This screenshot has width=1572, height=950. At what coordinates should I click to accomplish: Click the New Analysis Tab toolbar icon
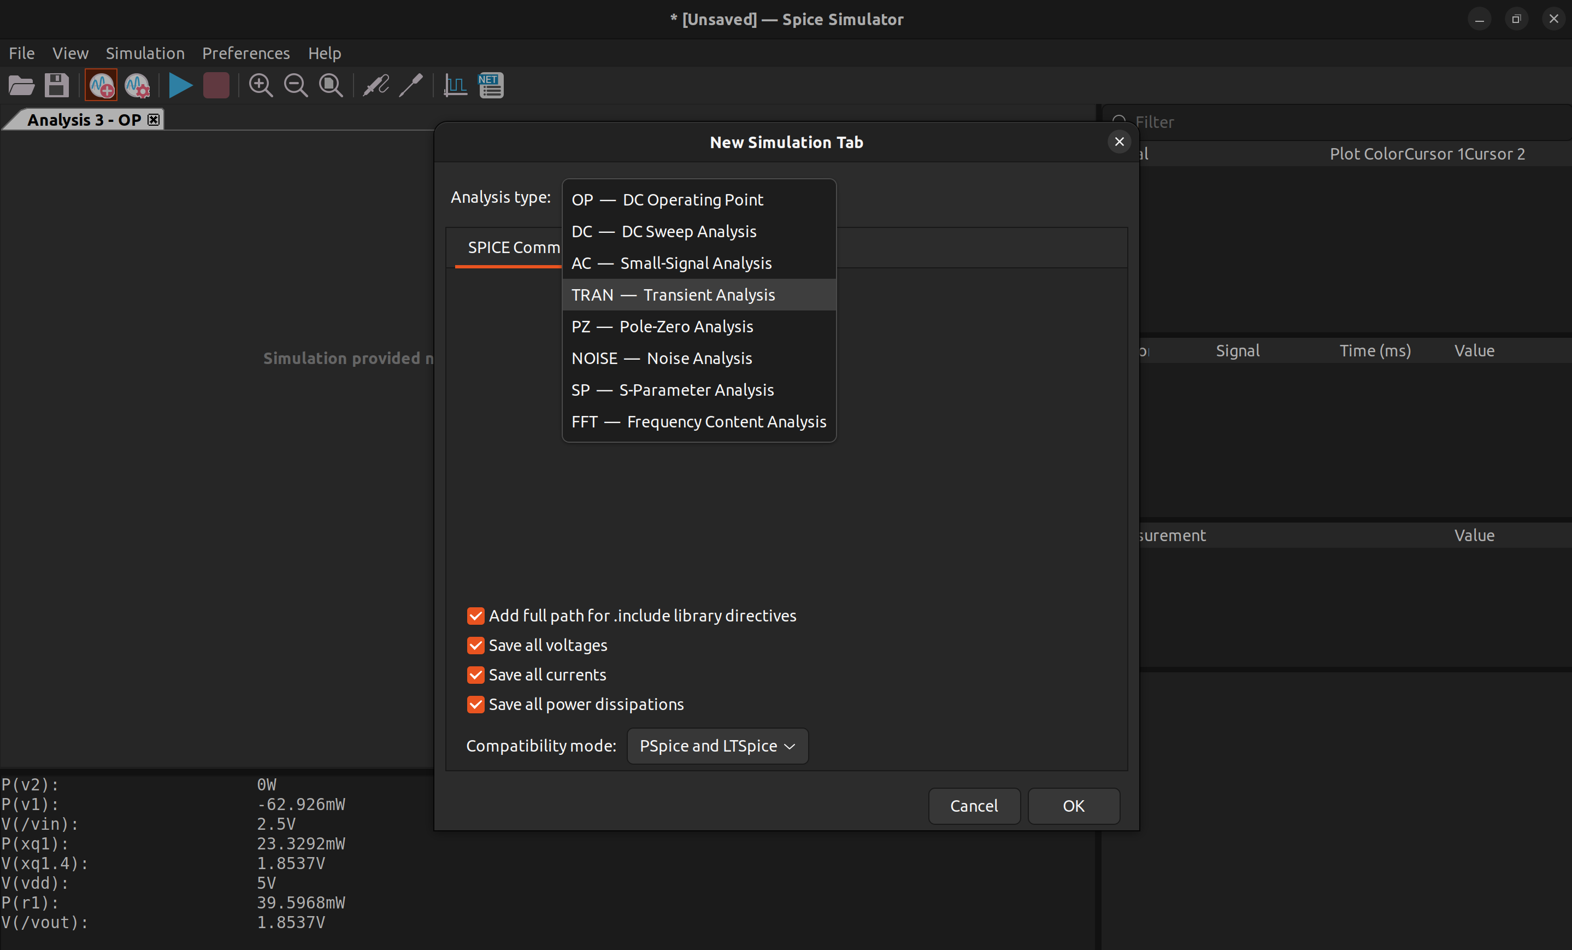tap(102, 85)
